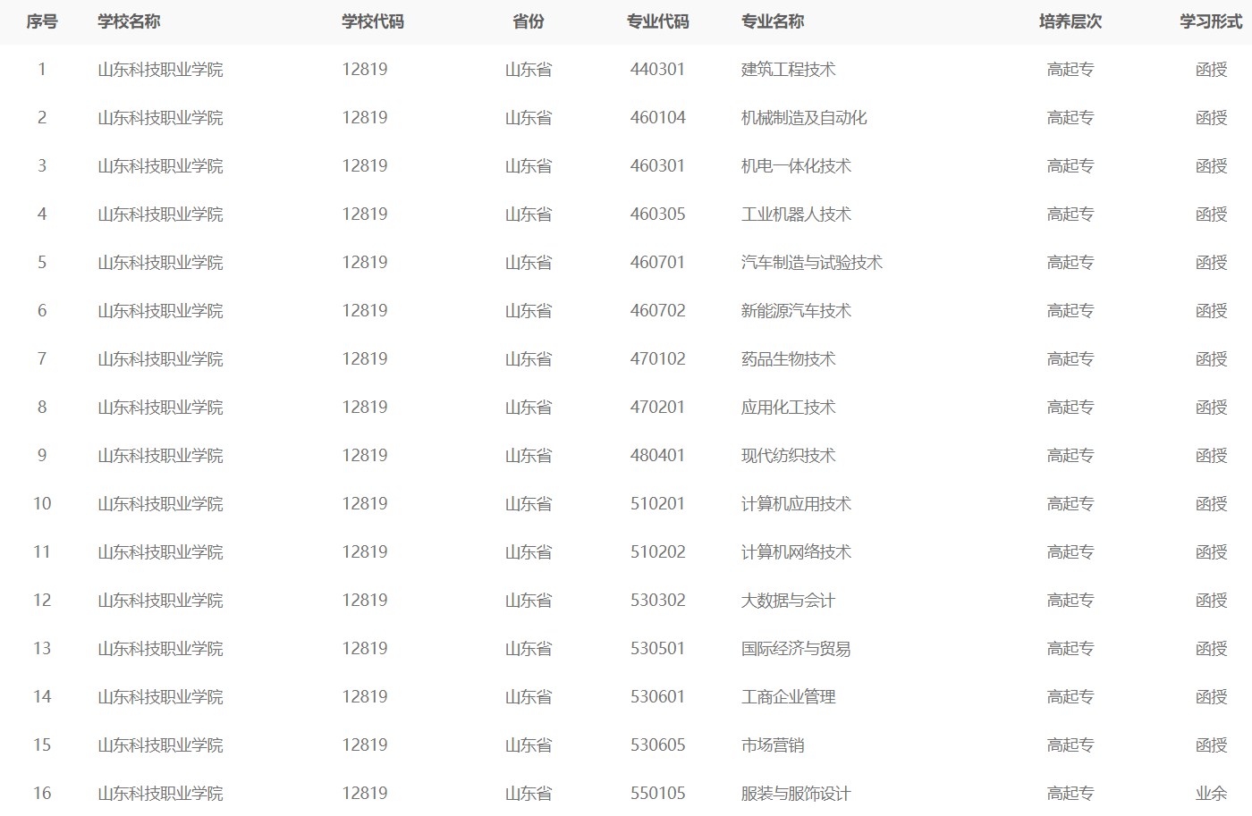Click the 学习形式 column header
This screenshot has height=816, width=1252.
click(x=1211, y=21)
